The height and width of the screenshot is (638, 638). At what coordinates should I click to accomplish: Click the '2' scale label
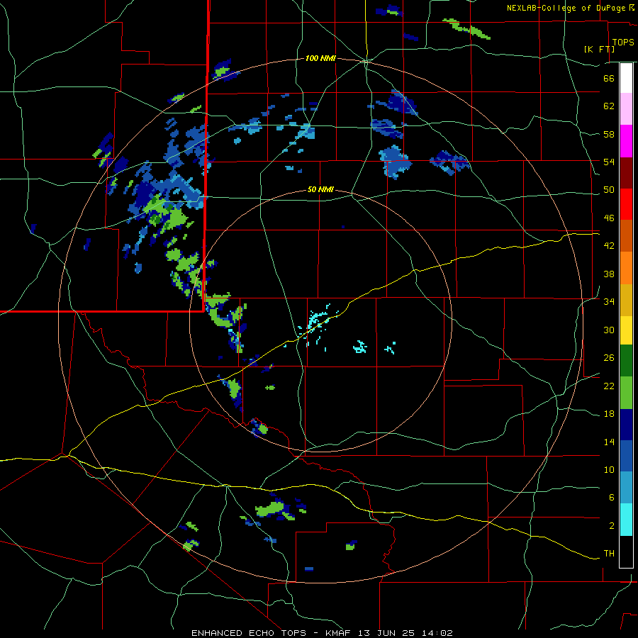(x=612, y=526)
